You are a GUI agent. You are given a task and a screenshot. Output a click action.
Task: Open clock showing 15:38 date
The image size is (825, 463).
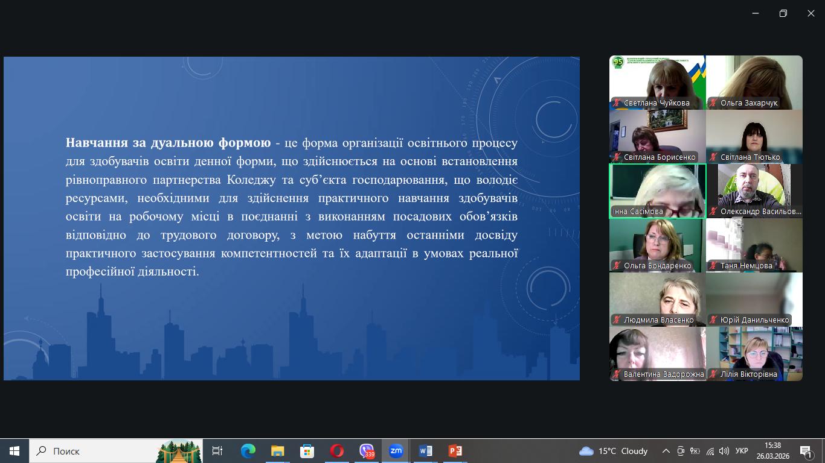[x=772, y=451]
